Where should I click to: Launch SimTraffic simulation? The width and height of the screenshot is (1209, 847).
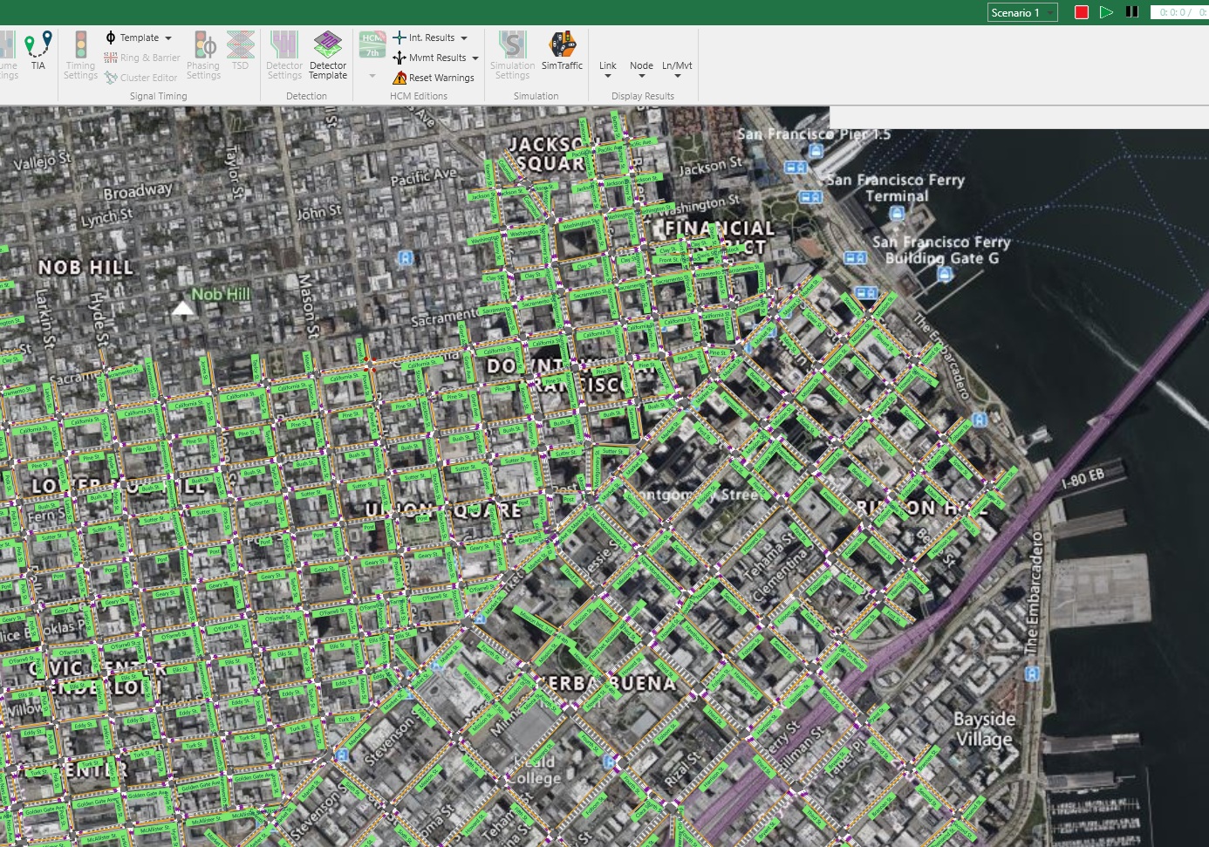click(x=562, y=51)
